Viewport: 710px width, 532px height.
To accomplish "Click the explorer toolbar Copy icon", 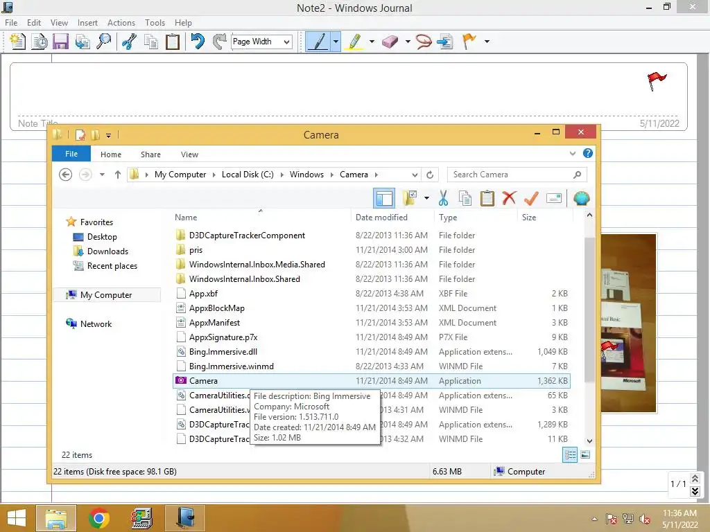I will [465, 198].
